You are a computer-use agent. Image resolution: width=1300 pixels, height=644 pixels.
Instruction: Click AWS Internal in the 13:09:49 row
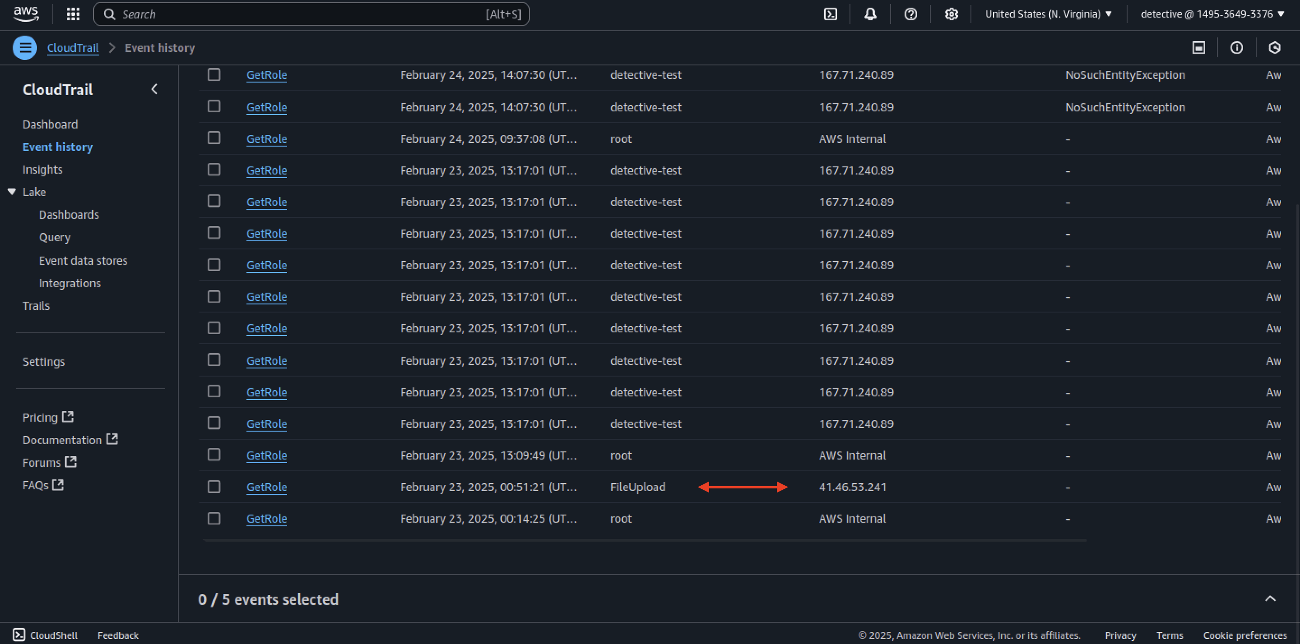click(x=852, y=455)
